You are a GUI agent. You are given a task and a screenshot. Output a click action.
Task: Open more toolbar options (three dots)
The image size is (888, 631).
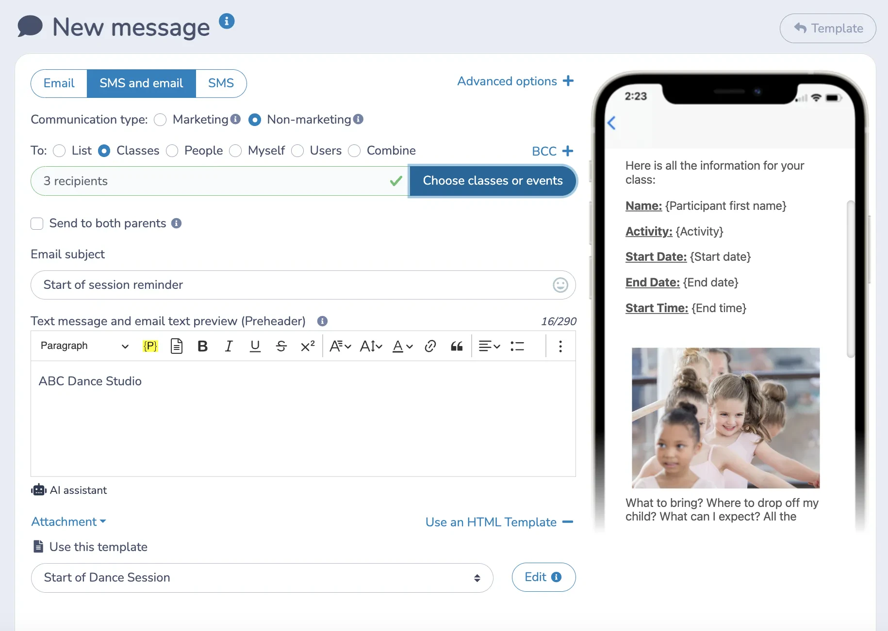tap(560, 346)
